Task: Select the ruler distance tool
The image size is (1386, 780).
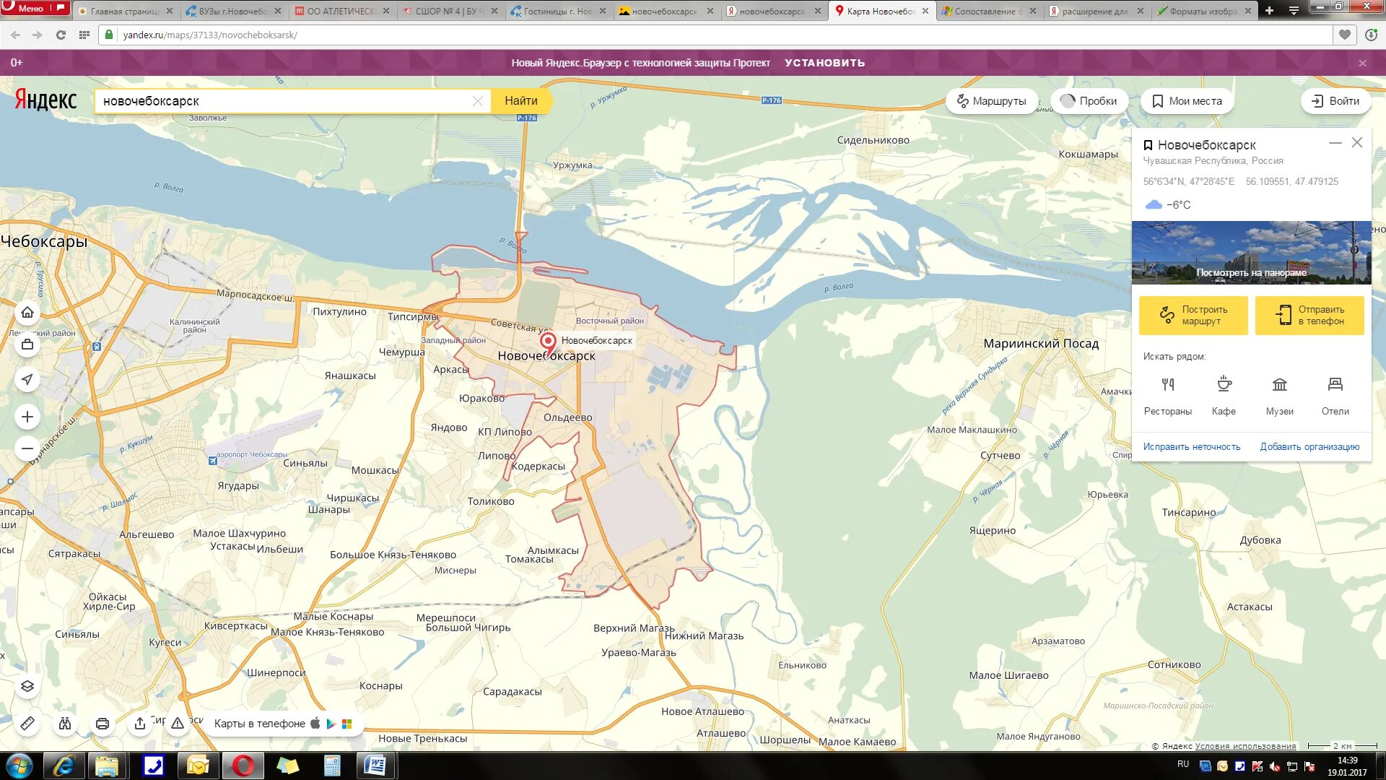Action: tap(27, 723)
